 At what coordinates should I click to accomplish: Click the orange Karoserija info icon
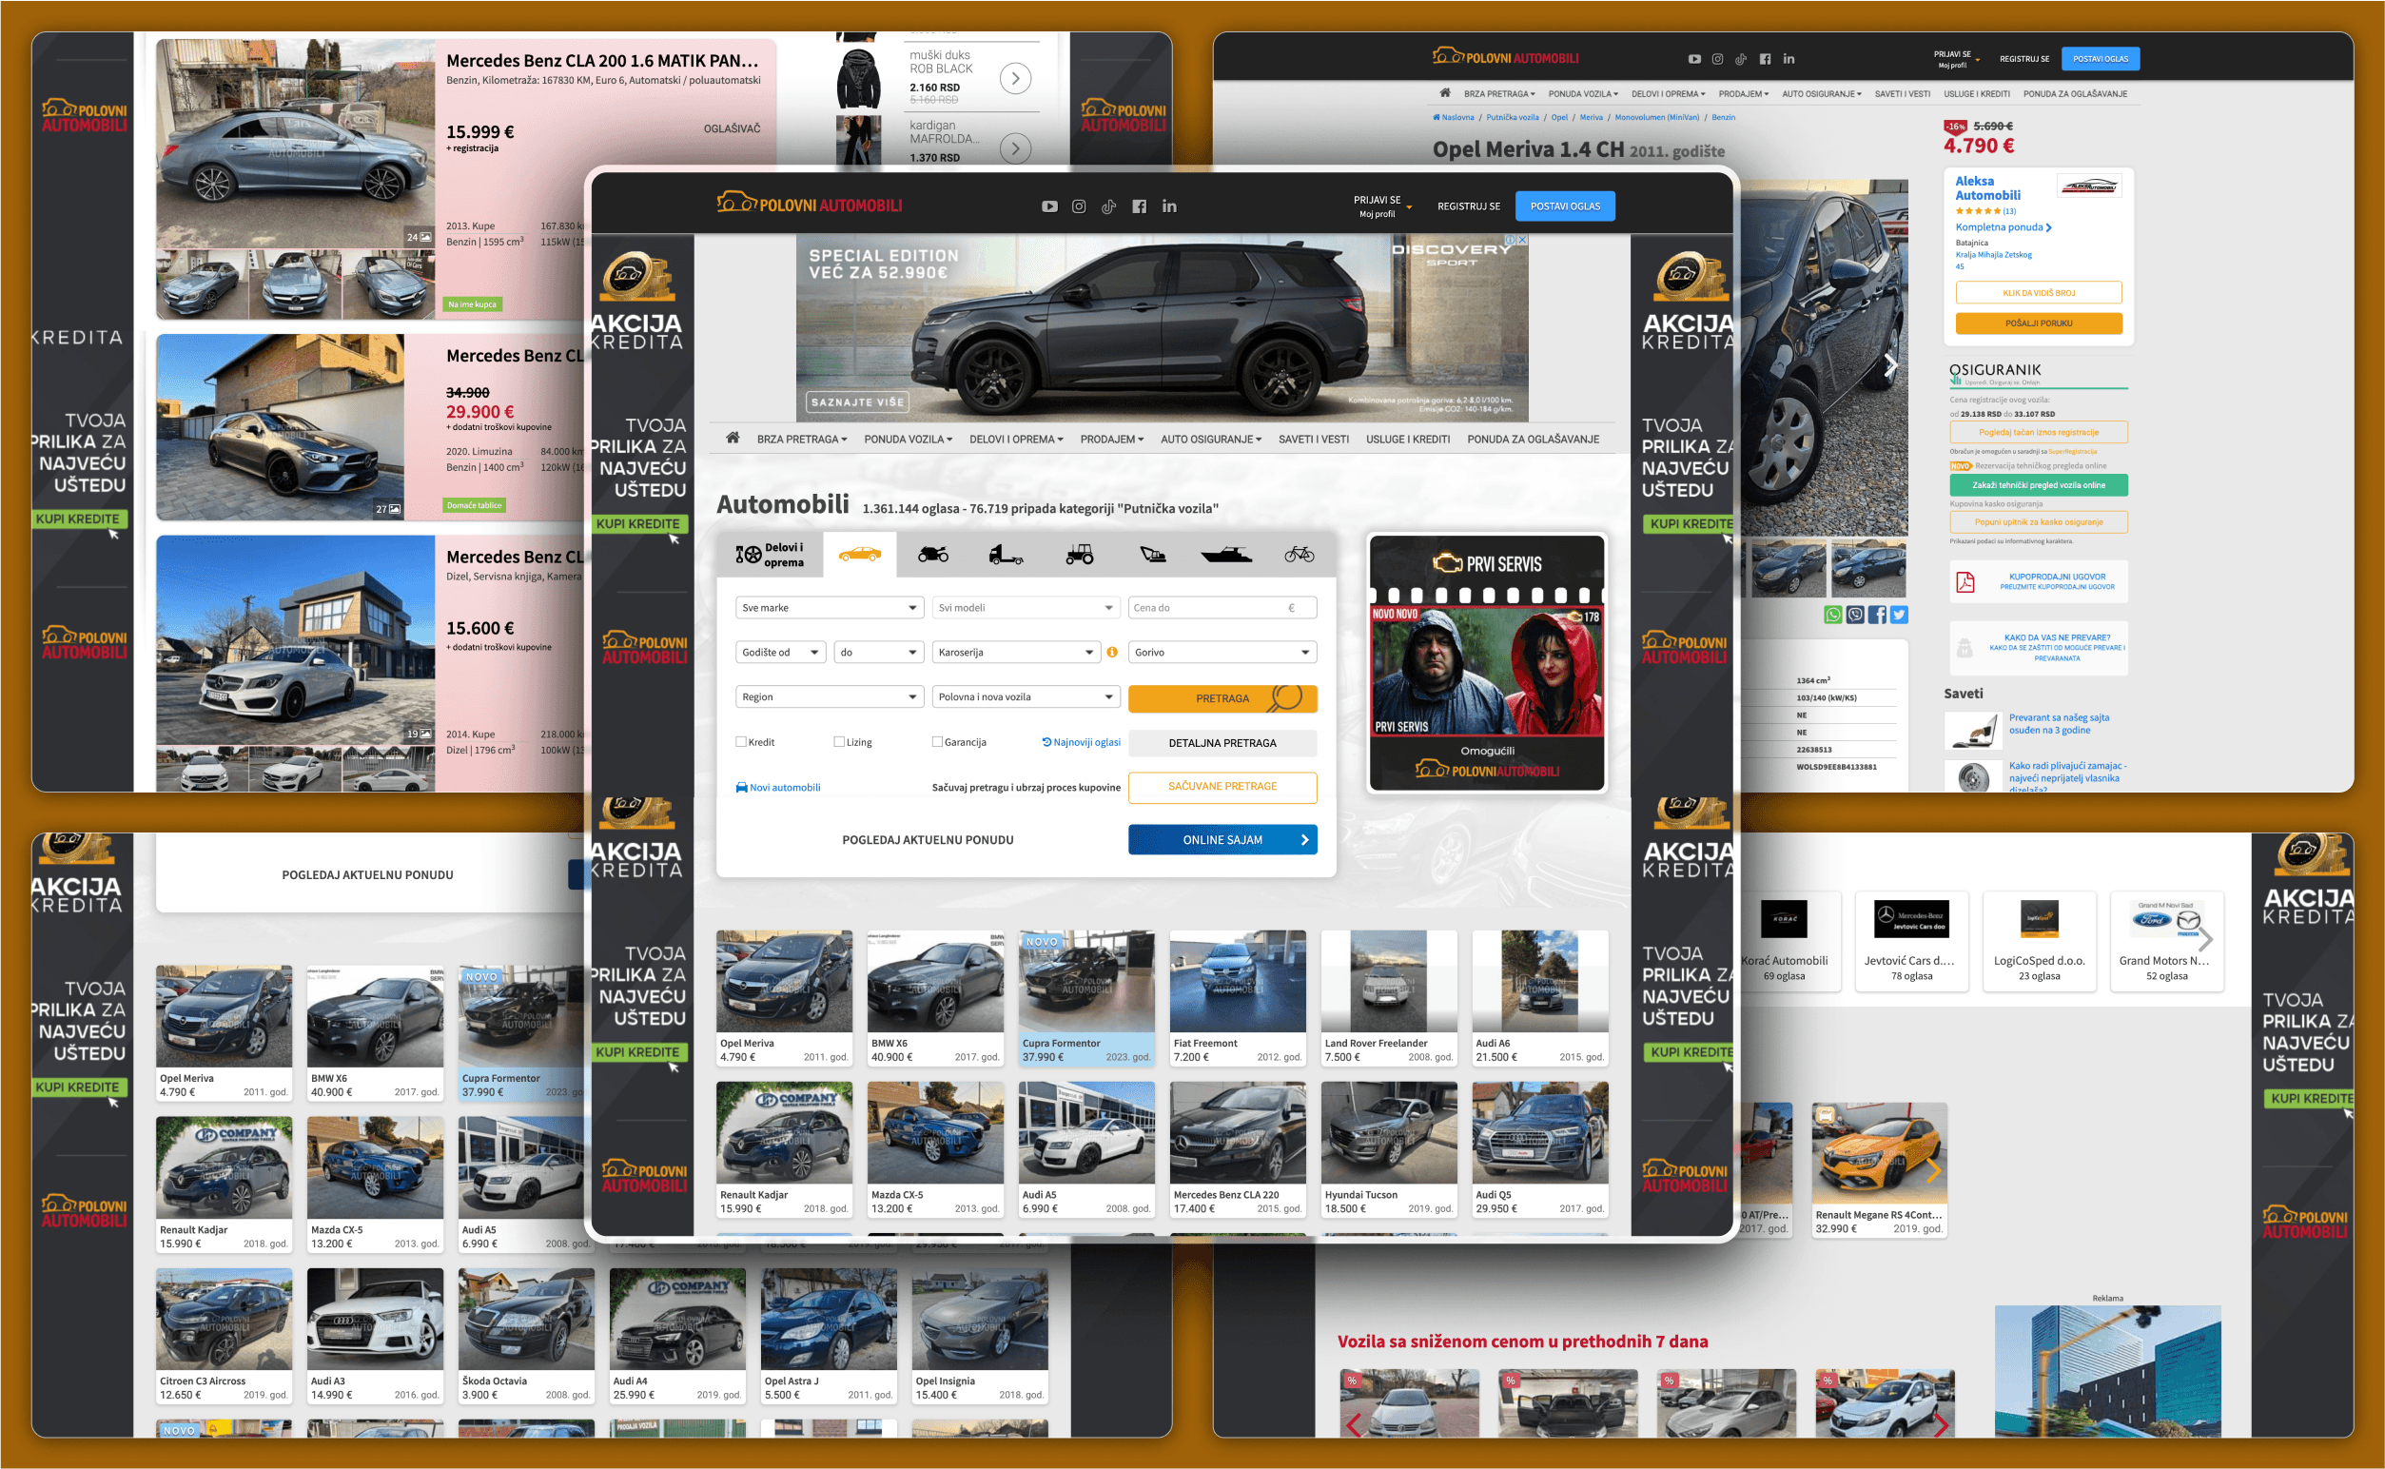coord(1112,652)
